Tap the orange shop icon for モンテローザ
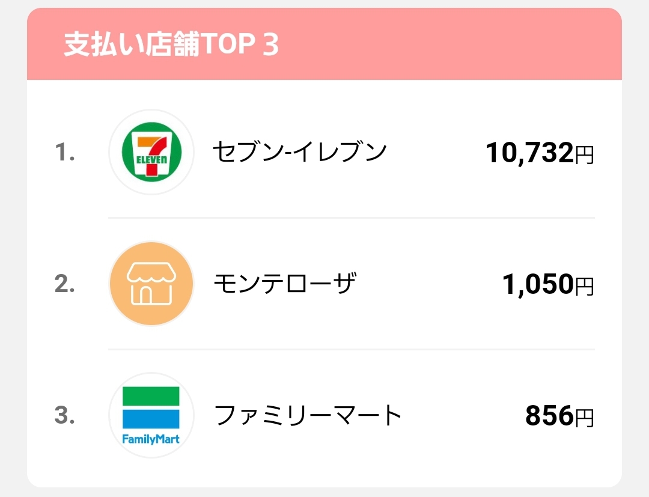 click(x=151, y=284)
